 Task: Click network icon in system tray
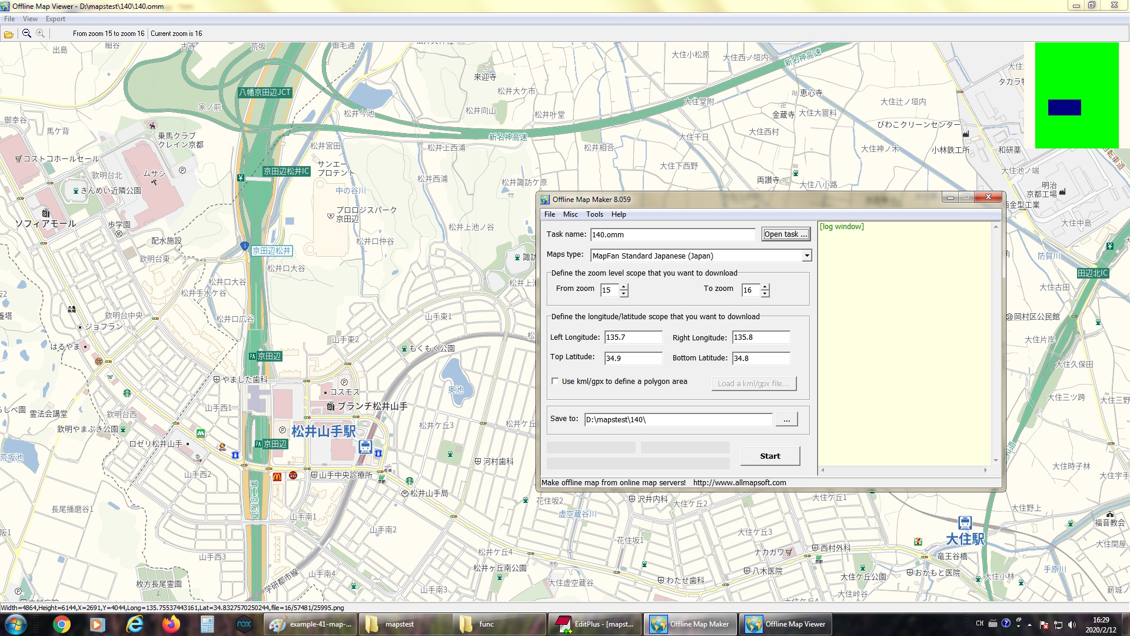point(1058,624)
